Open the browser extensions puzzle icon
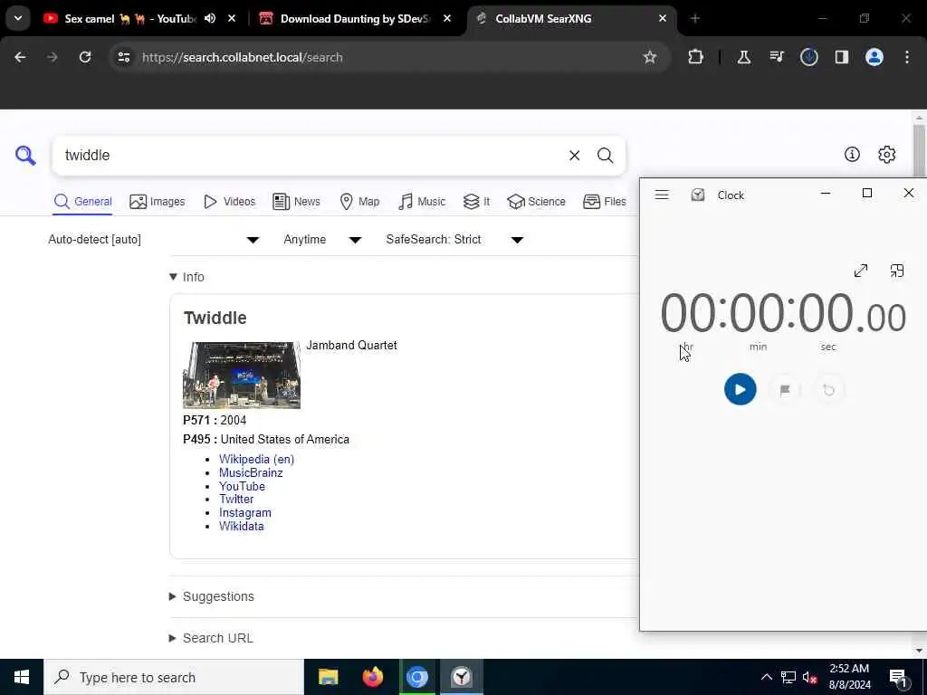Viewport: 927px width, 695px height. (x=696, y=57)
